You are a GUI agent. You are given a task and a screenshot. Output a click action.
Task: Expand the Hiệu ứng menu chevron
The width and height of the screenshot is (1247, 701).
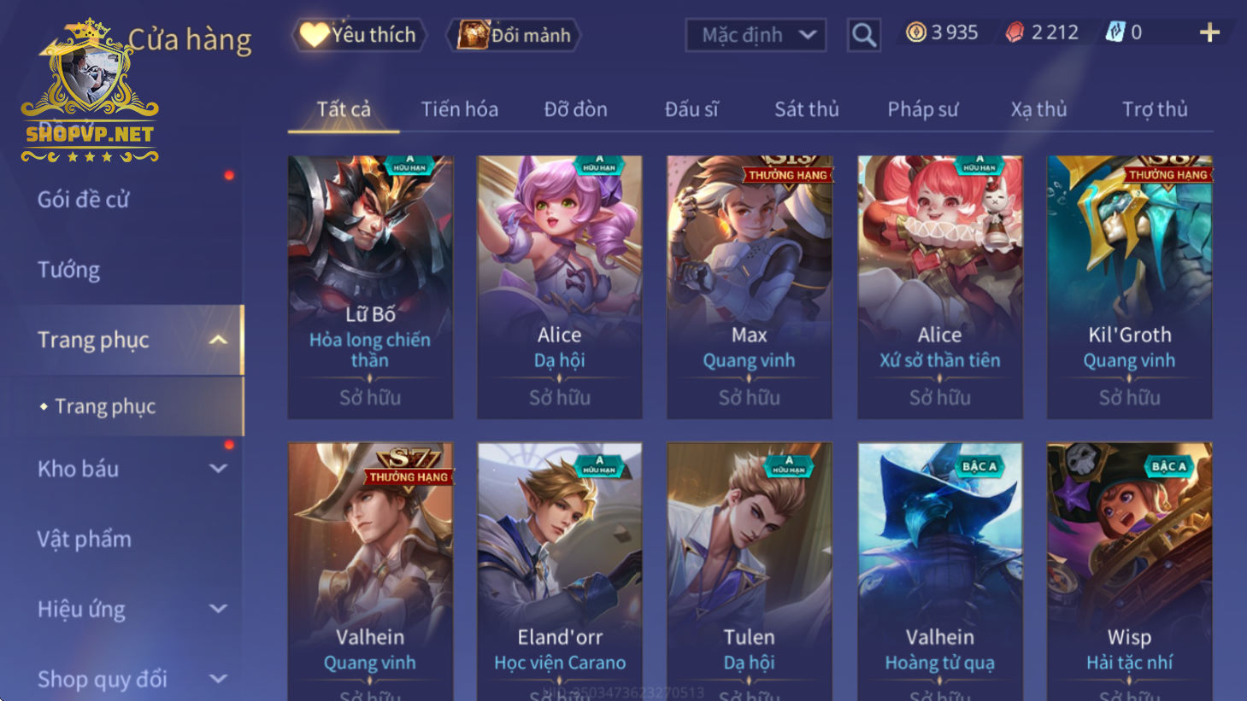[219, 609]
